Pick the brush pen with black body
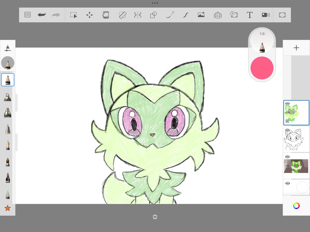Screen dimensions: 310x232 (x=8, y=178)
